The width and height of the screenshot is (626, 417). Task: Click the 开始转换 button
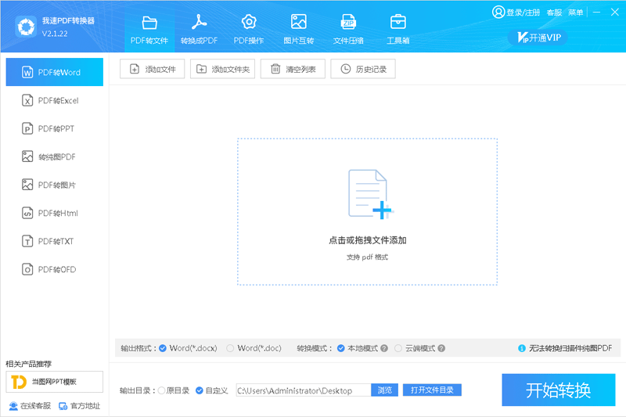558,390
